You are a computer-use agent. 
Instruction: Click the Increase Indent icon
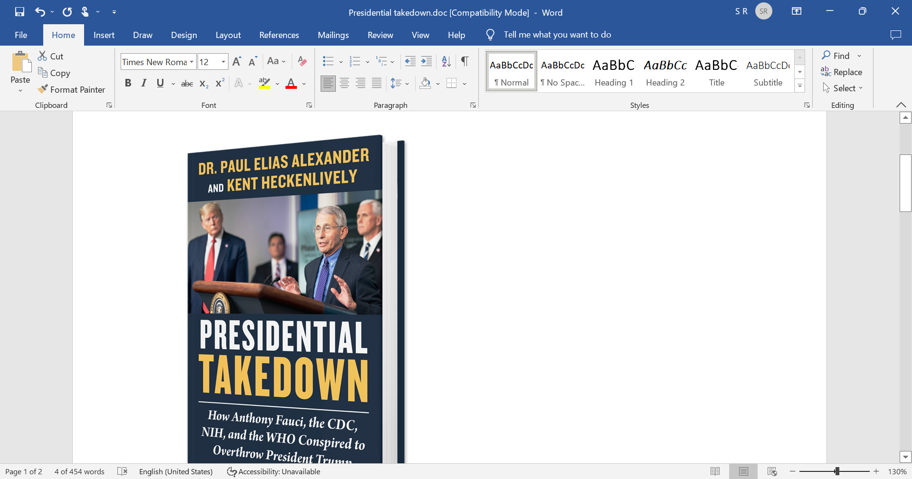click(427, 61)
